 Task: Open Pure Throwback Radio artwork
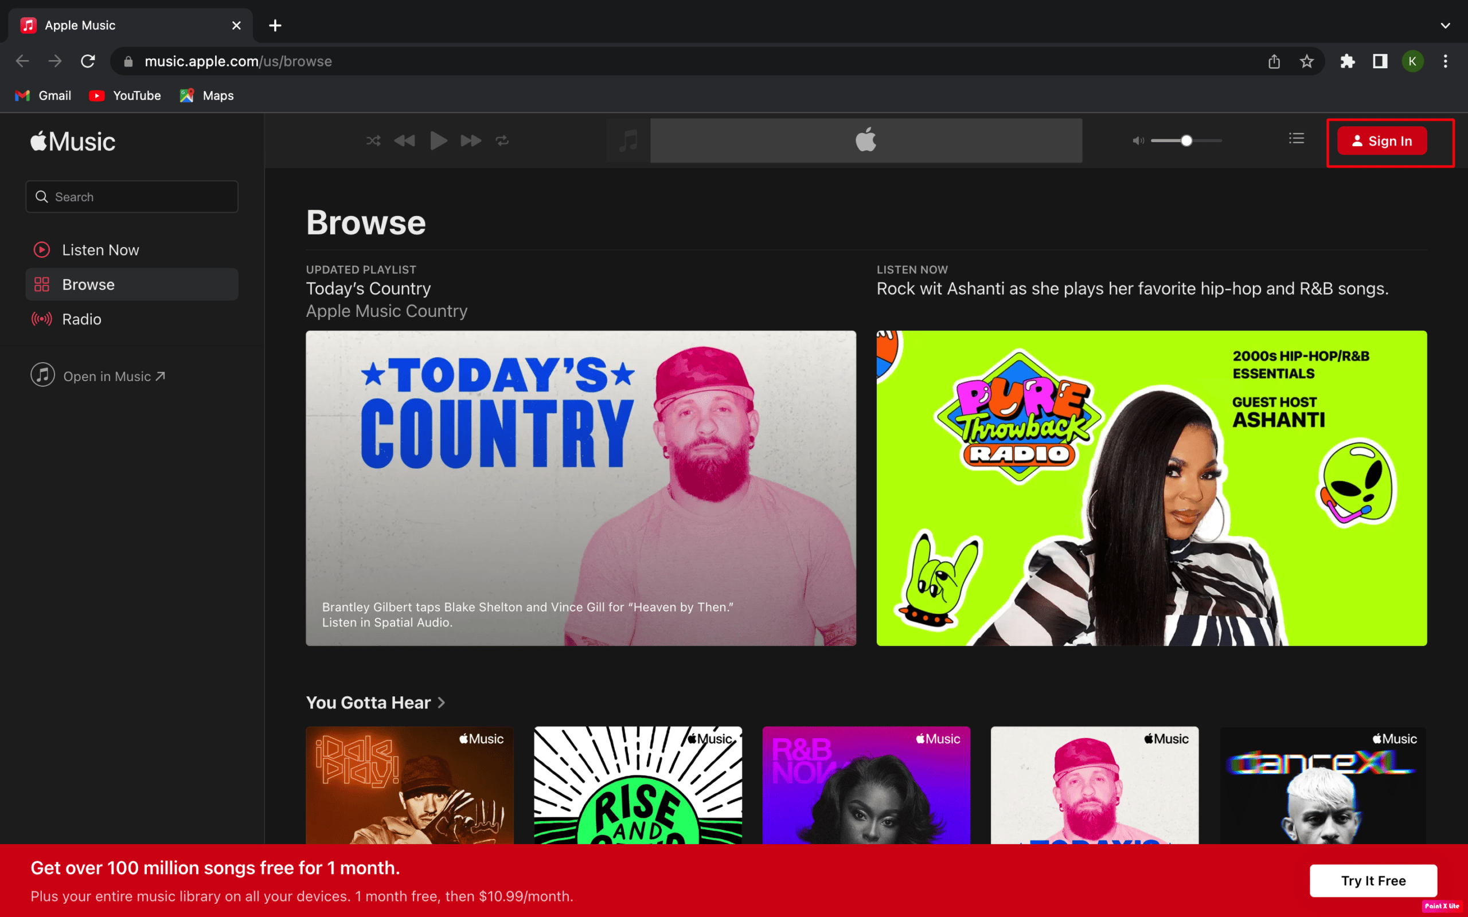[1151, 488]
